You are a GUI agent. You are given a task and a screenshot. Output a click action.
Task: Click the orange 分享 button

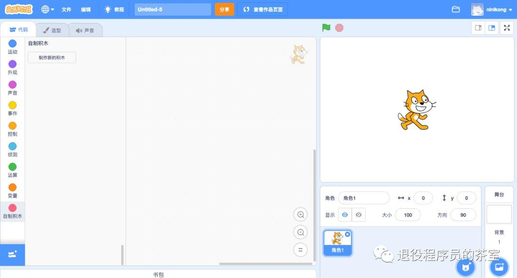tap(224, 10)
